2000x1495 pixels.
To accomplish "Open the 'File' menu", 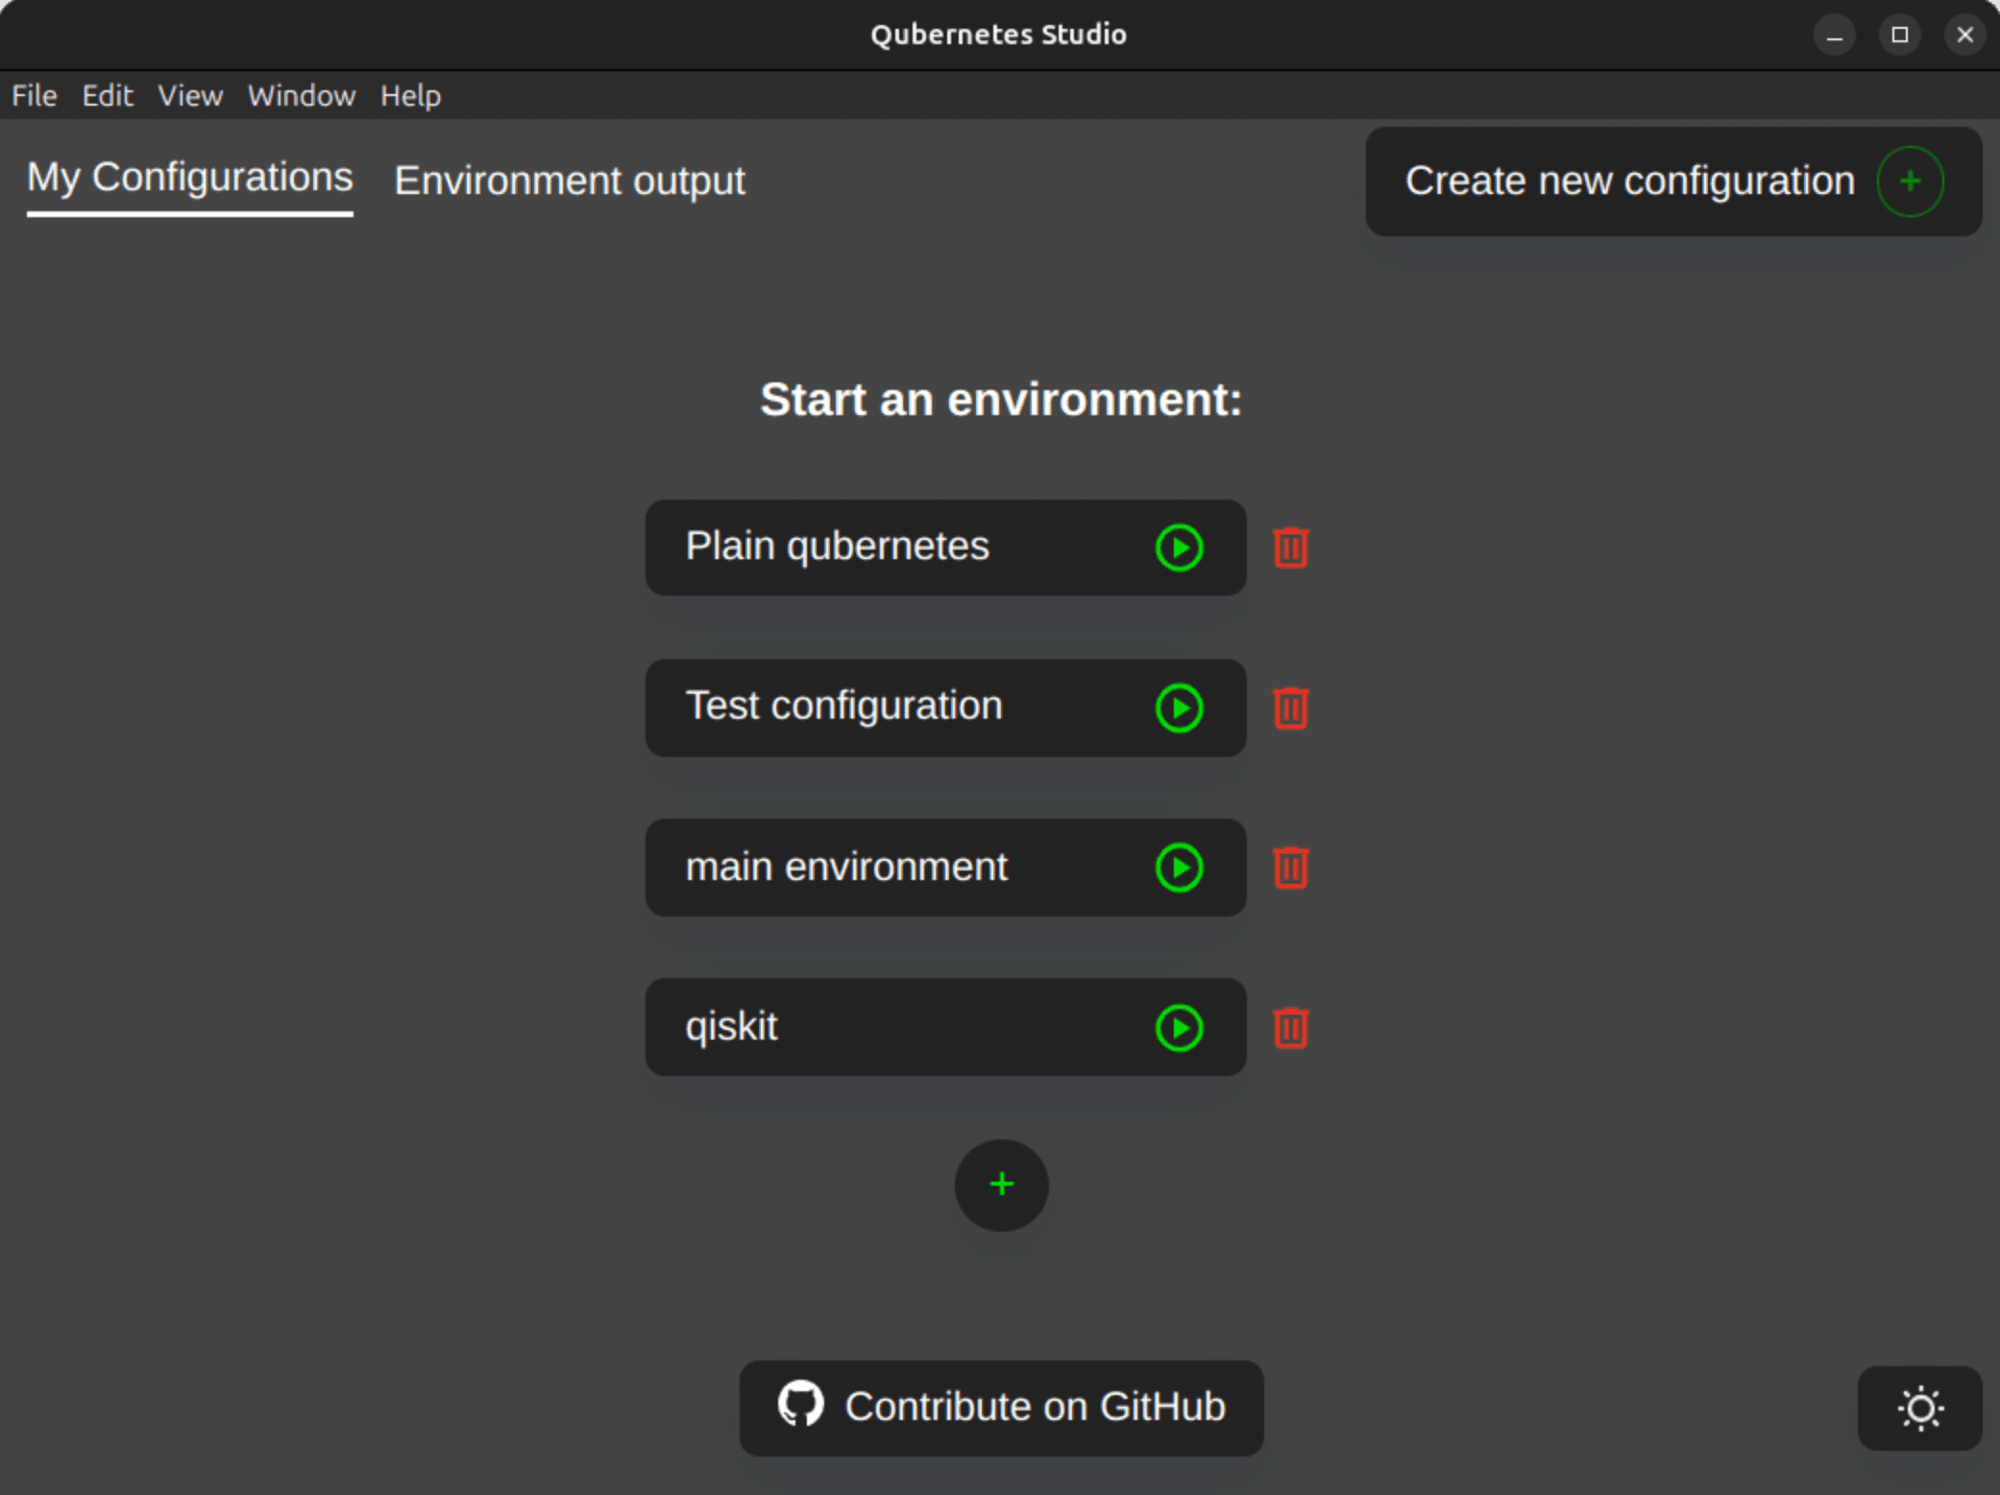I will pyautogui.click(x=35, y=96).
